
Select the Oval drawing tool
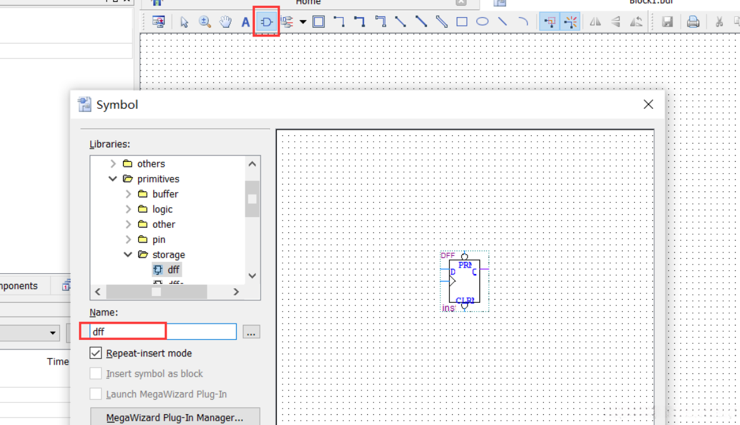pyautogui.click(x=483, y=21)
